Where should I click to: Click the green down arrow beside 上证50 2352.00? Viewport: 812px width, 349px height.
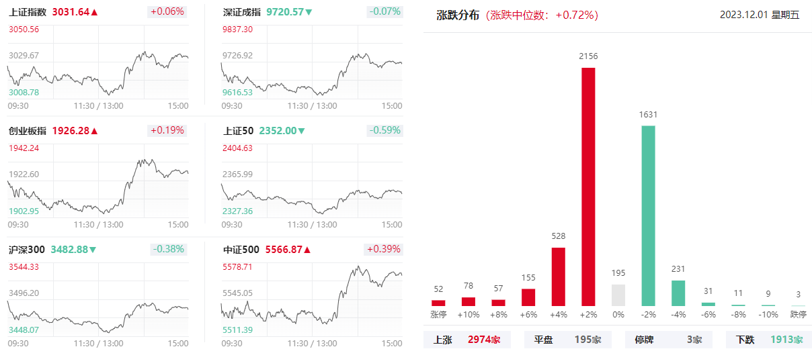point(302,131)
